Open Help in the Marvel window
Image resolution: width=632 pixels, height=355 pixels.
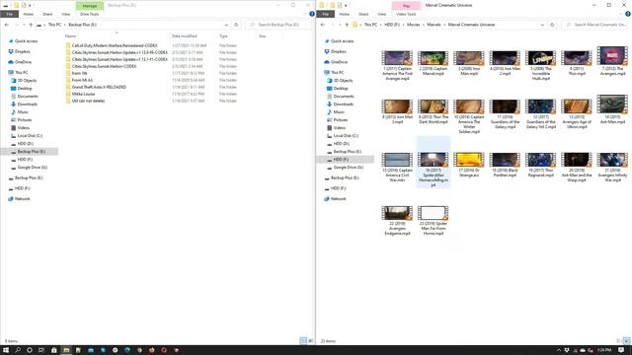click(x=628, y=14)
